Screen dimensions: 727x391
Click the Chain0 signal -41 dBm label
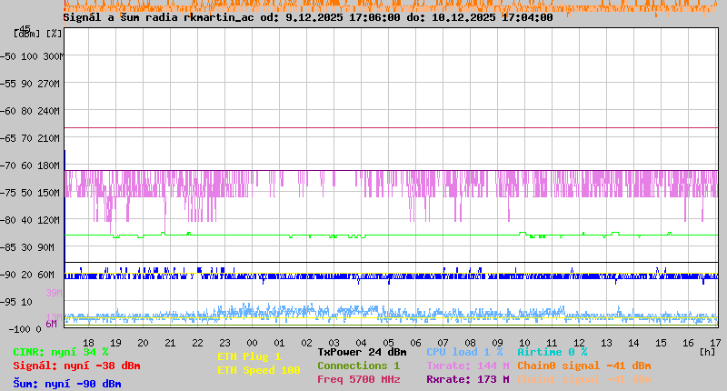point(583,366)
